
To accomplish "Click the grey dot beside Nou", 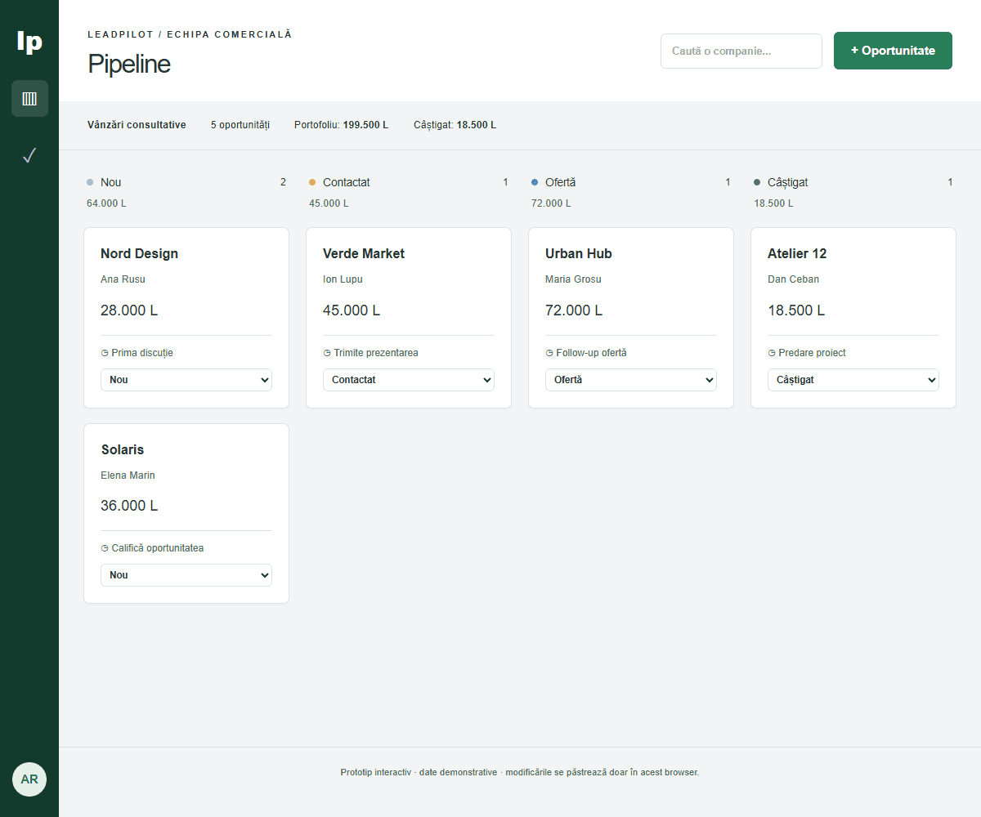I will 90,182.
